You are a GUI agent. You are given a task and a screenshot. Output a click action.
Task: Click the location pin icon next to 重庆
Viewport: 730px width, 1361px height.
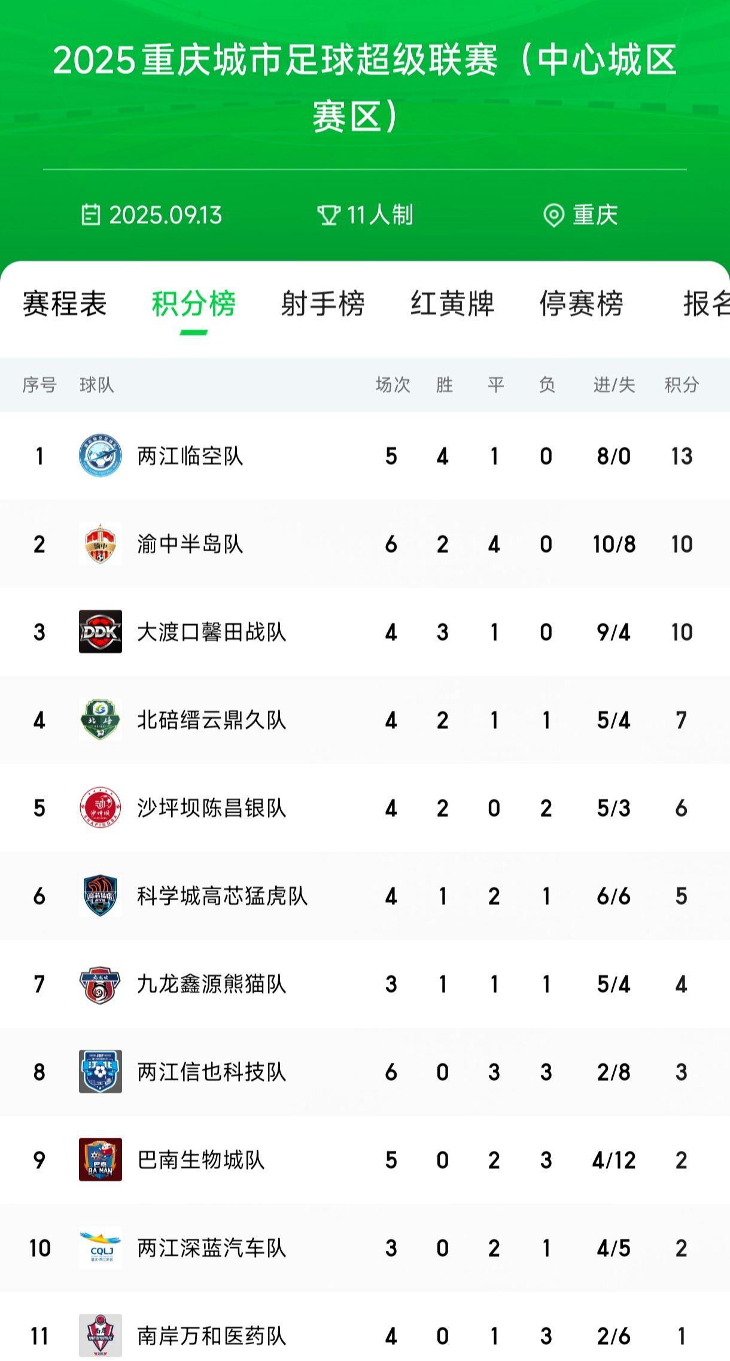point(553,215)
